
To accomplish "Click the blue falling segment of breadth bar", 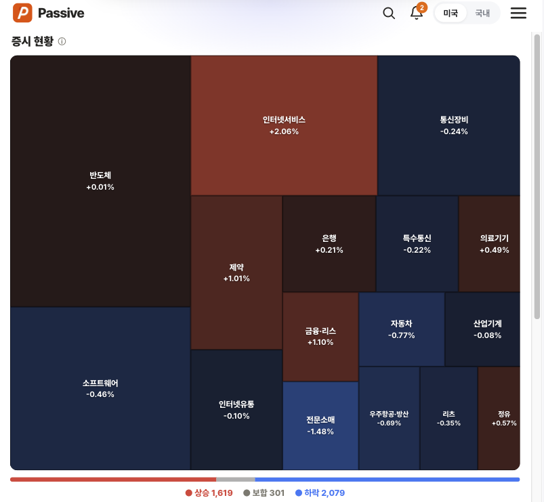I will [x=388, y=480].
